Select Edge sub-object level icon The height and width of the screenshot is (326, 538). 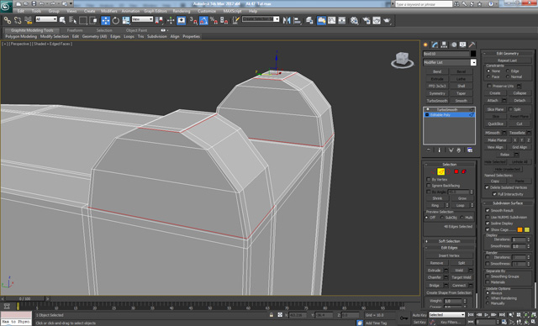click(x=440, y=171)
